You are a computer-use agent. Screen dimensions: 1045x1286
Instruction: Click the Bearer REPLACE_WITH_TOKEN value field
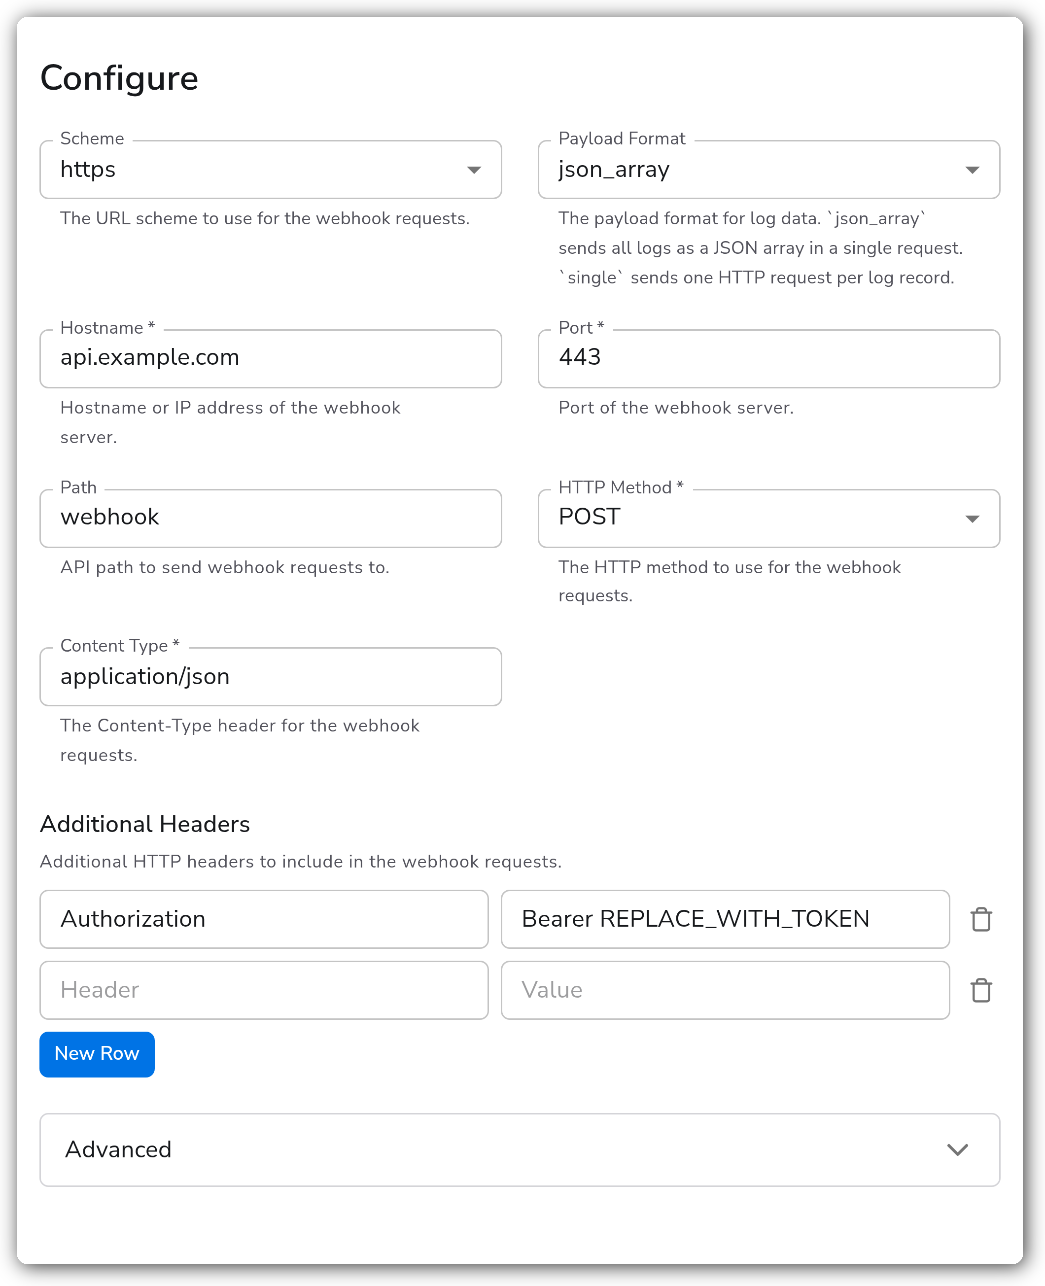[726, 919]
